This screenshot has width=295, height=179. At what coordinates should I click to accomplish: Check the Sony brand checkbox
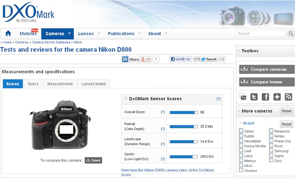[x=271, y=160]
